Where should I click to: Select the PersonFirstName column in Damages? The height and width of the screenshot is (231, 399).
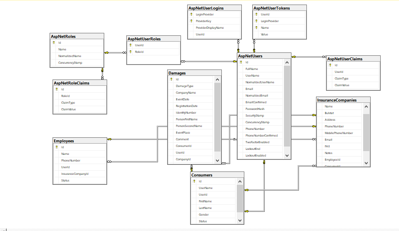click(x=191, y=119)
